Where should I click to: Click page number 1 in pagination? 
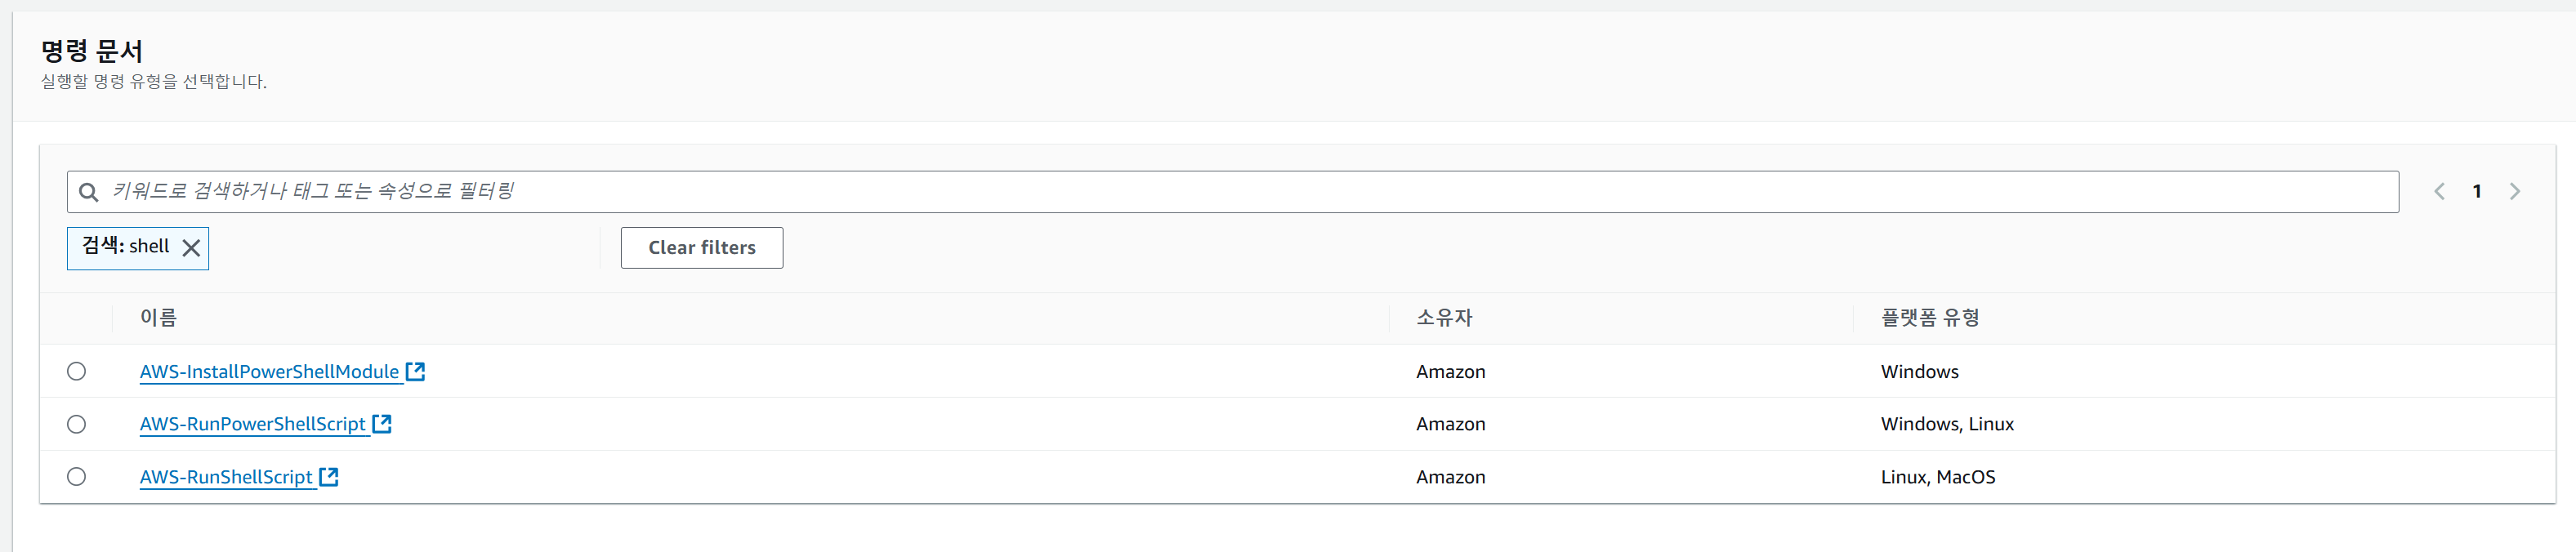click(2477, 191)
